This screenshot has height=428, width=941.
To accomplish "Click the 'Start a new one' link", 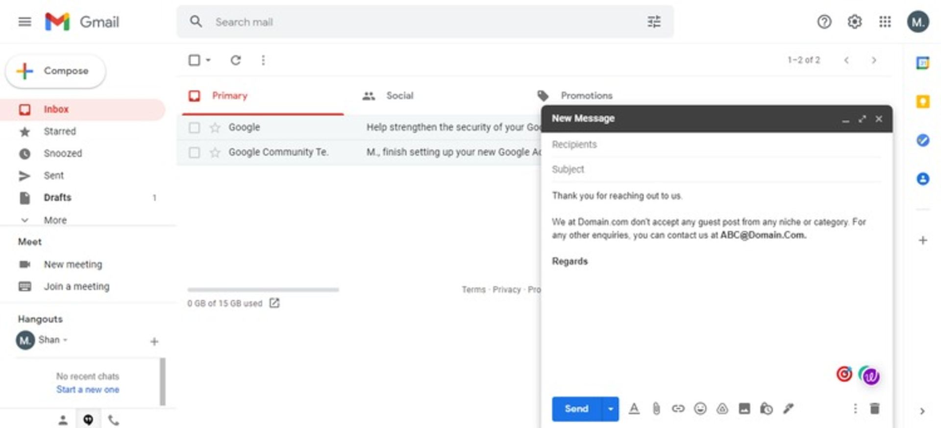I will 87,389.
